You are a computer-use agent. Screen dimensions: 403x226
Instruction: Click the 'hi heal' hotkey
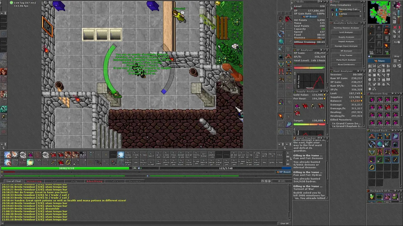pos(280,162)
